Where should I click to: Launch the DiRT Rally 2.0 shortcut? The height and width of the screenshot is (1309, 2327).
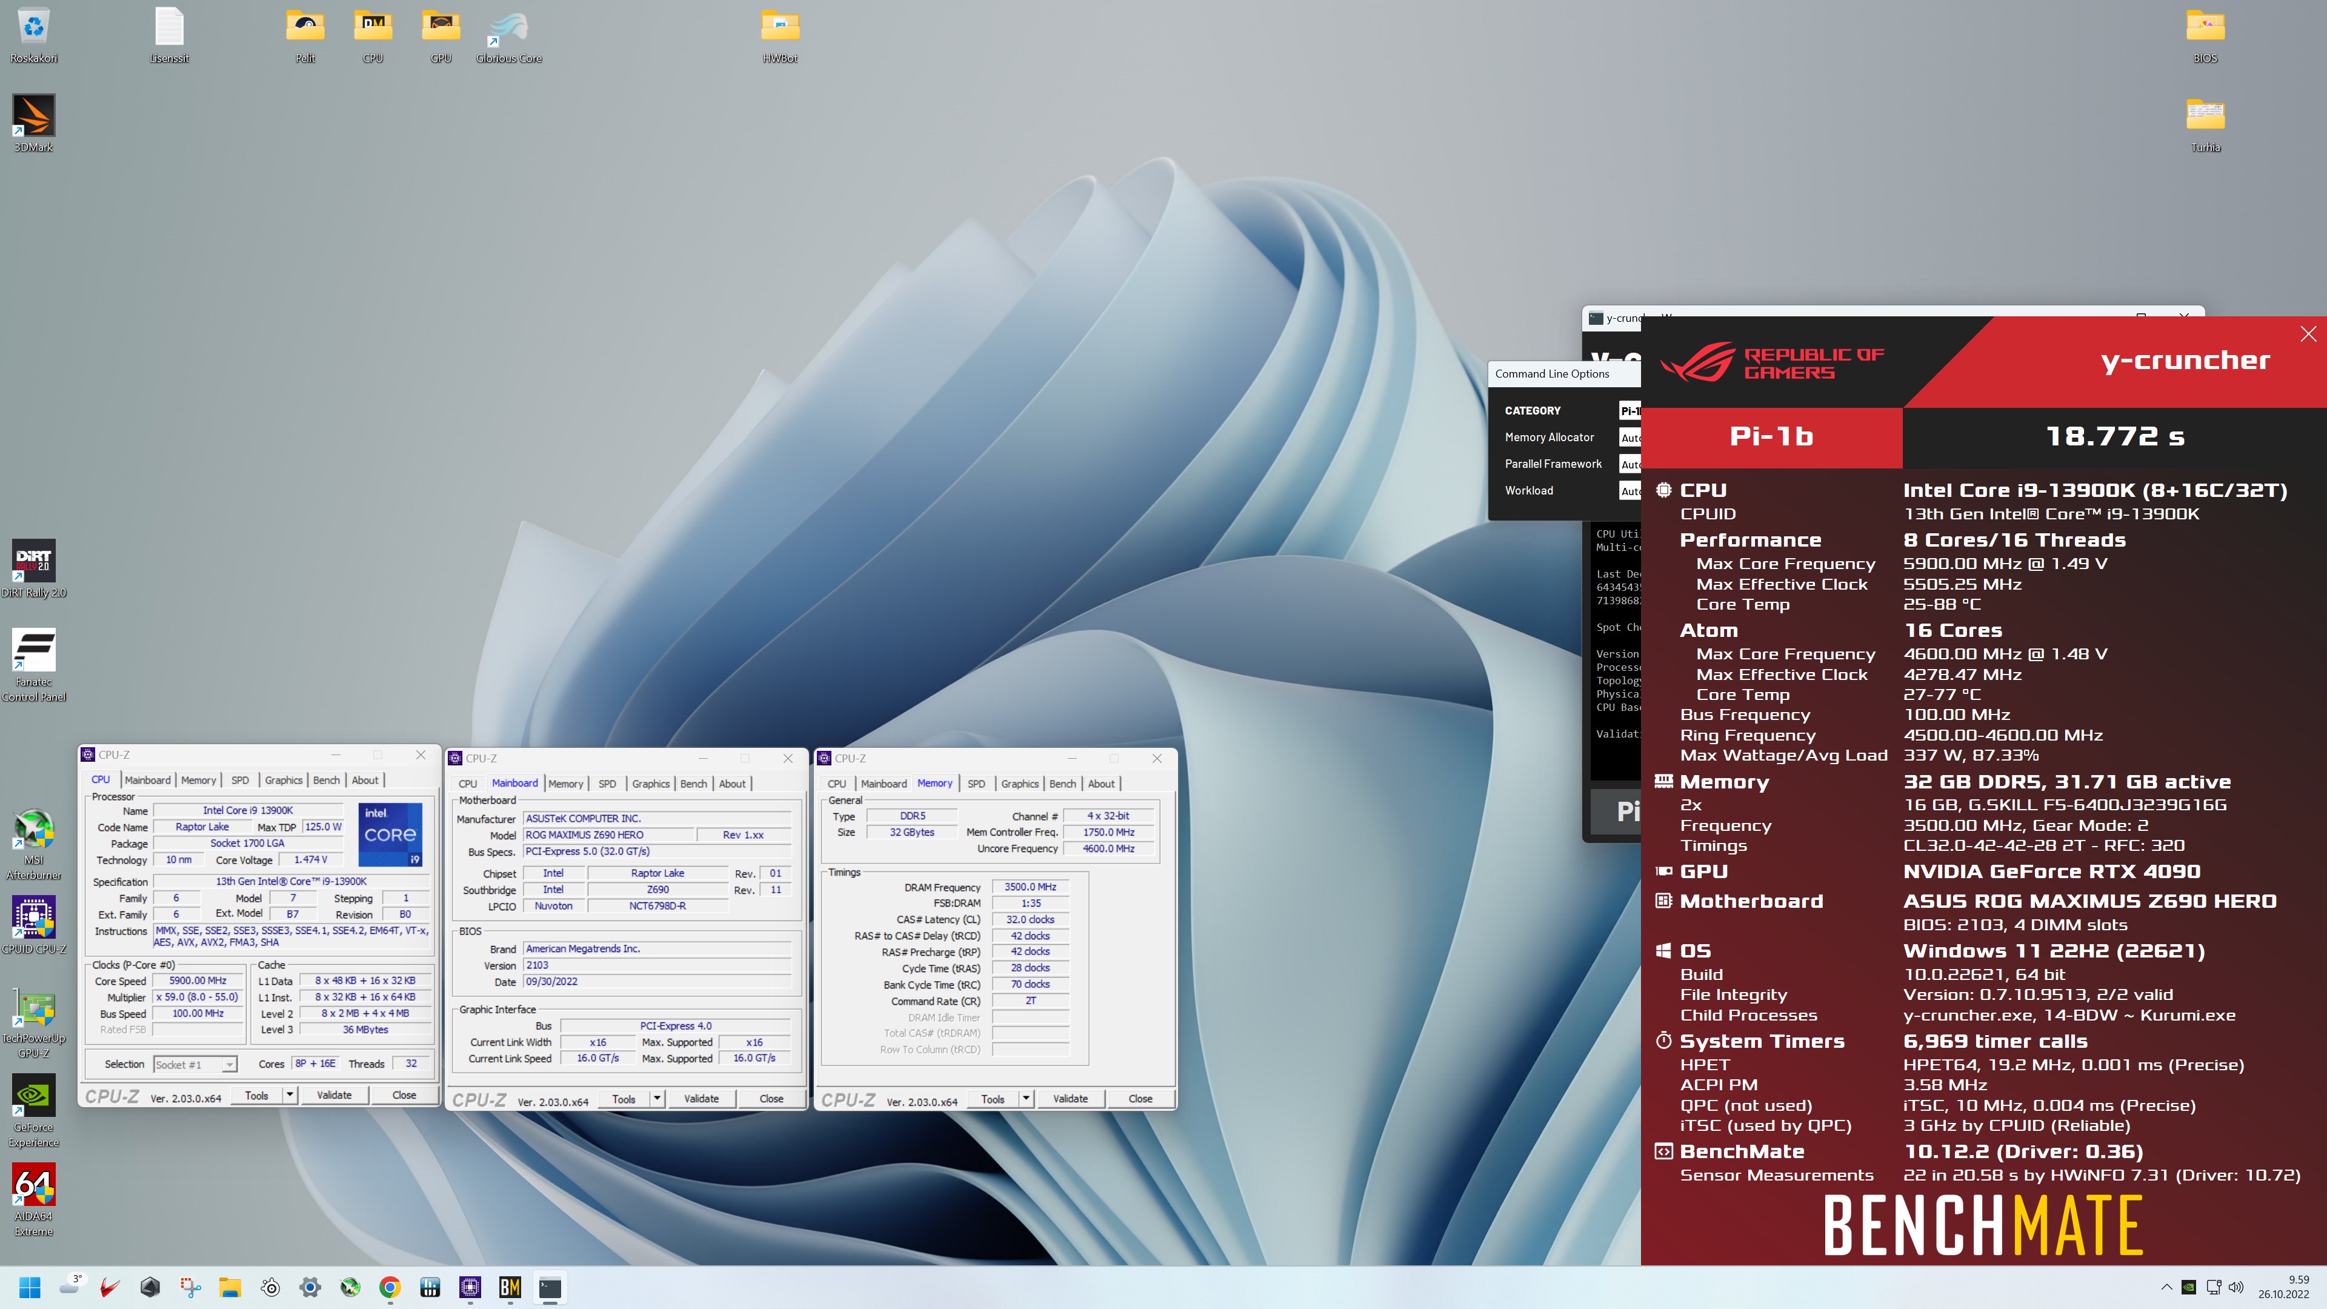click(x=33, y=569)
